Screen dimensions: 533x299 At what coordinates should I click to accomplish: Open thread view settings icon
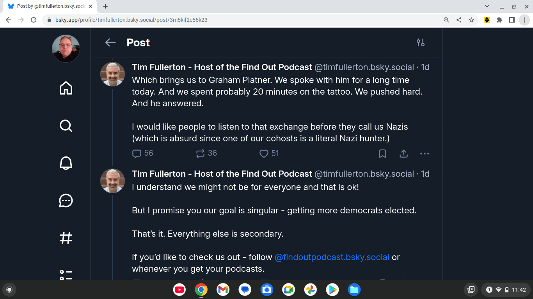tap(420, 42)
